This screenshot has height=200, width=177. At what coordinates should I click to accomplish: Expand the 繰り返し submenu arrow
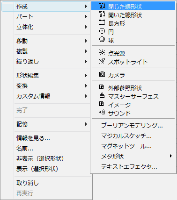86,62
